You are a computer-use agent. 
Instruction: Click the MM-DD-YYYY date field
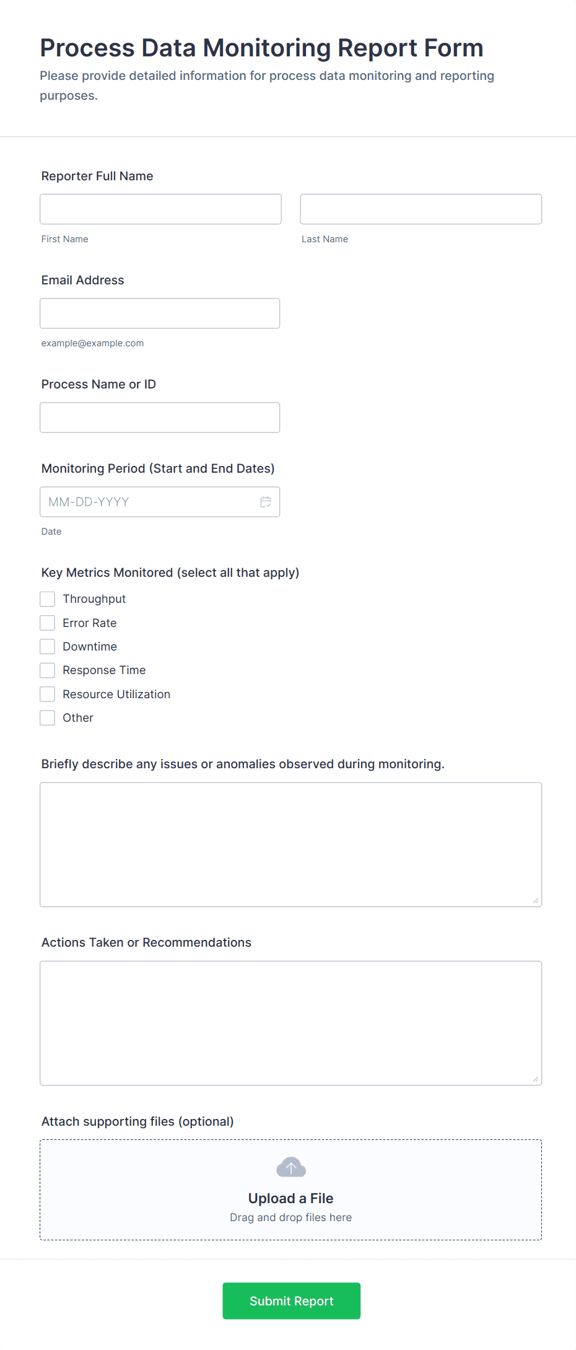149,502
